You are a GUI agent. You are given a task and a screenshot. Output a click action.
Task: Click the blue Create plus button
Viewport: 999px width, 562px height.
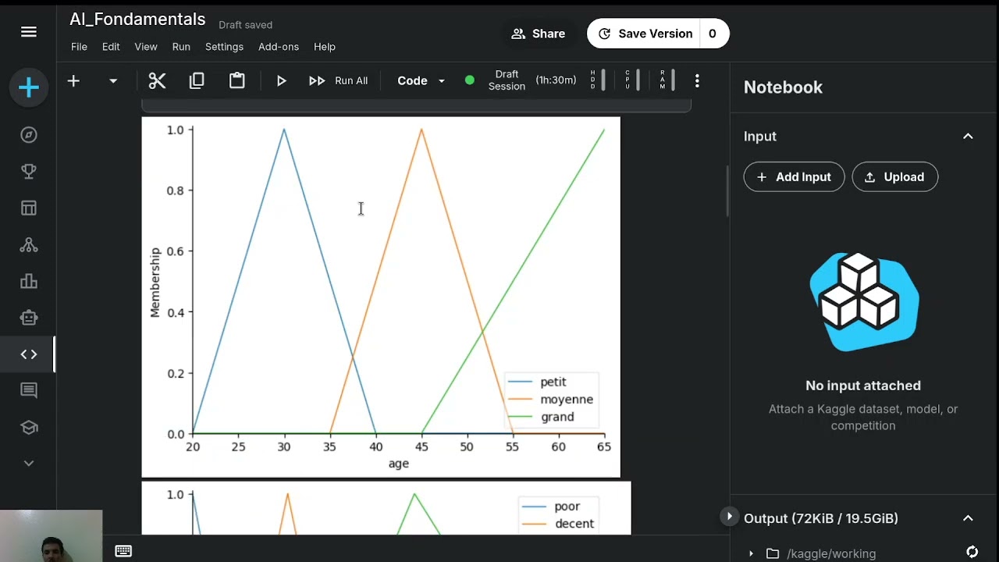click(x=29, y=87)
